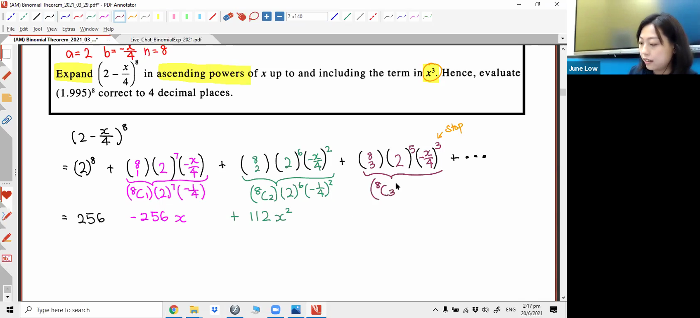Select the green dashed line pen
Viewport: 700px width, 318px height.
click(24, 17)
